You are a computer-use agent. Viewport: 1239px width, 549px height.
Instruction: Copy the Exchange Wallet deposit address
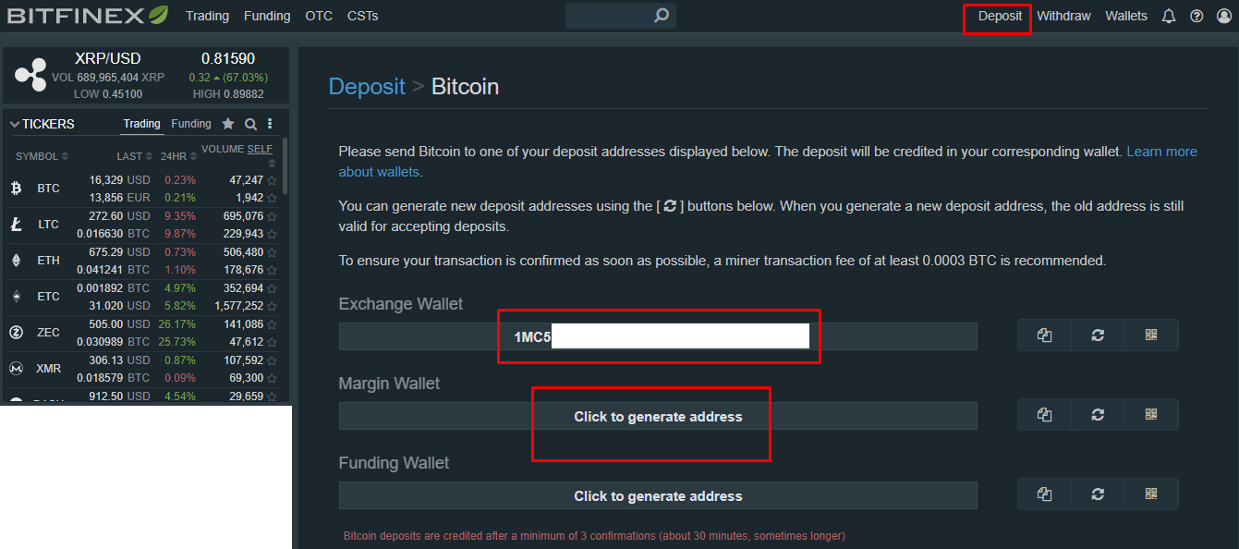click(x=1044, y=335)
